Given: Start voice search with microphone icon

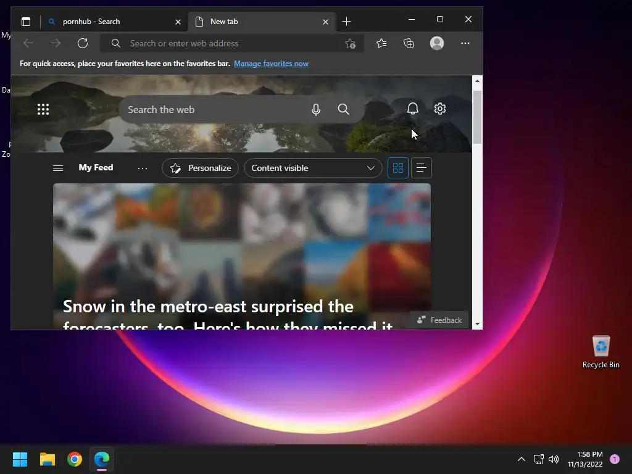Looking at the screenshot, I should tap(316, 109).
